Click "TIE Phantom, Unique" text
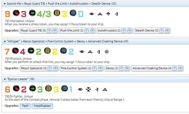The height and width of the screenshot is (114, 189). click(18, 59)
